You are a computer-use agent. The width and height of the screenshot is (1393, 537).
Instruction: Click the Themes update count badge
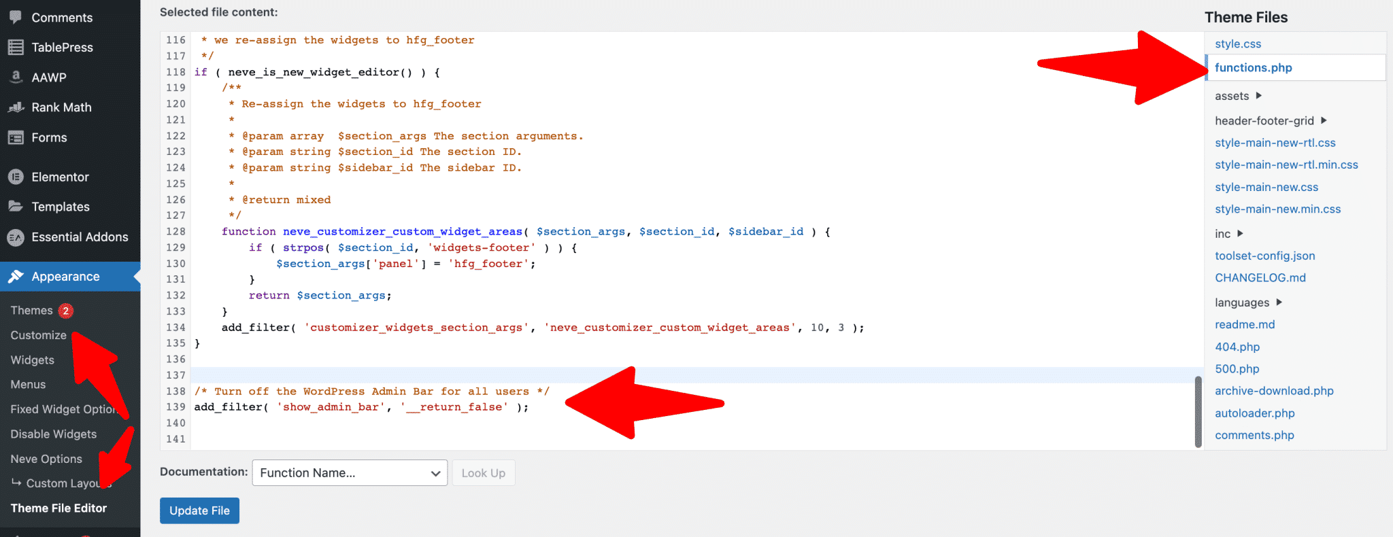tap(65, 311)
